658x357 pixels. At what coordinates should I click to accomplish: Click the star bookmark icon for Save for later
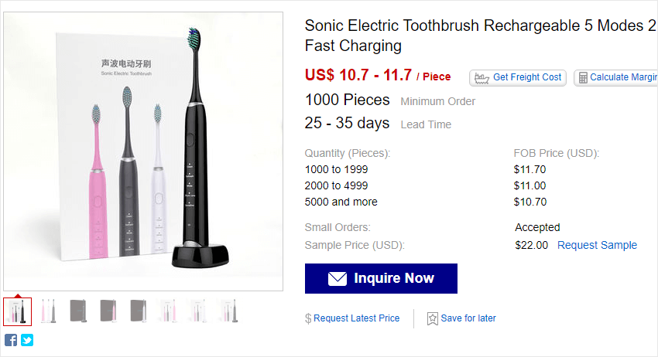point(433,318)
